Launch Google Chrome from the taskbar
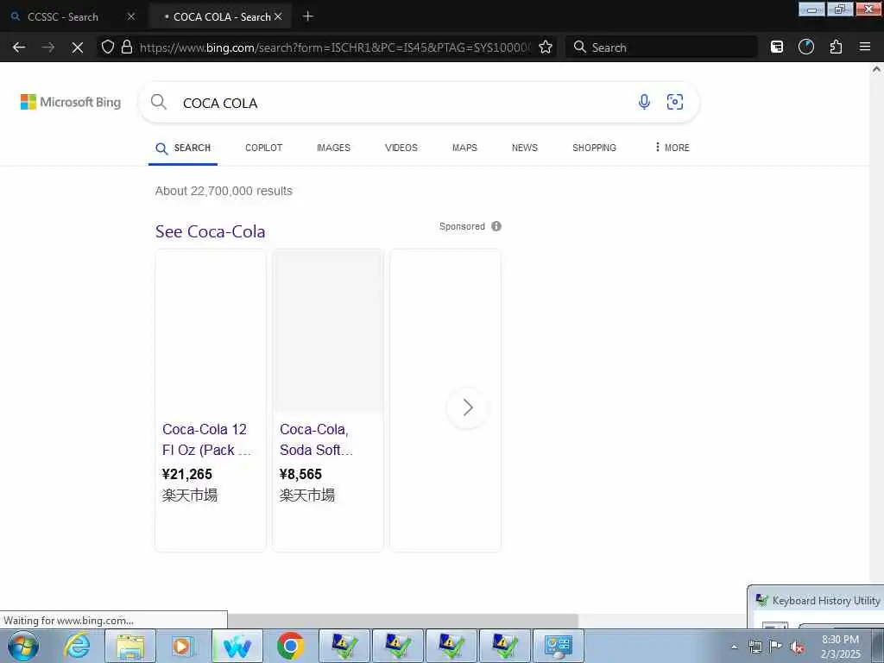The height and width of the screenshot is (663, 884). click(x=290, y=646)
